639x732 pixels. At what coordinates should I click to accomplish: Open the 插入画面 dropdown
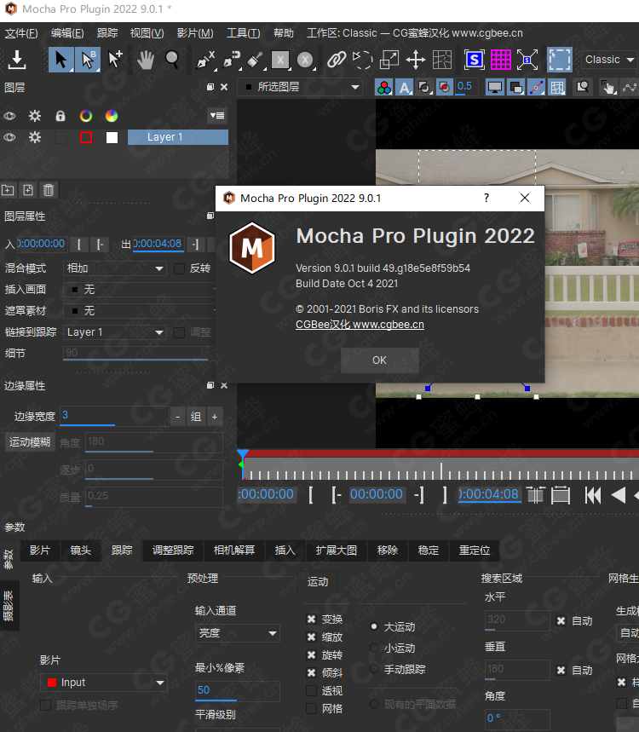139,290
